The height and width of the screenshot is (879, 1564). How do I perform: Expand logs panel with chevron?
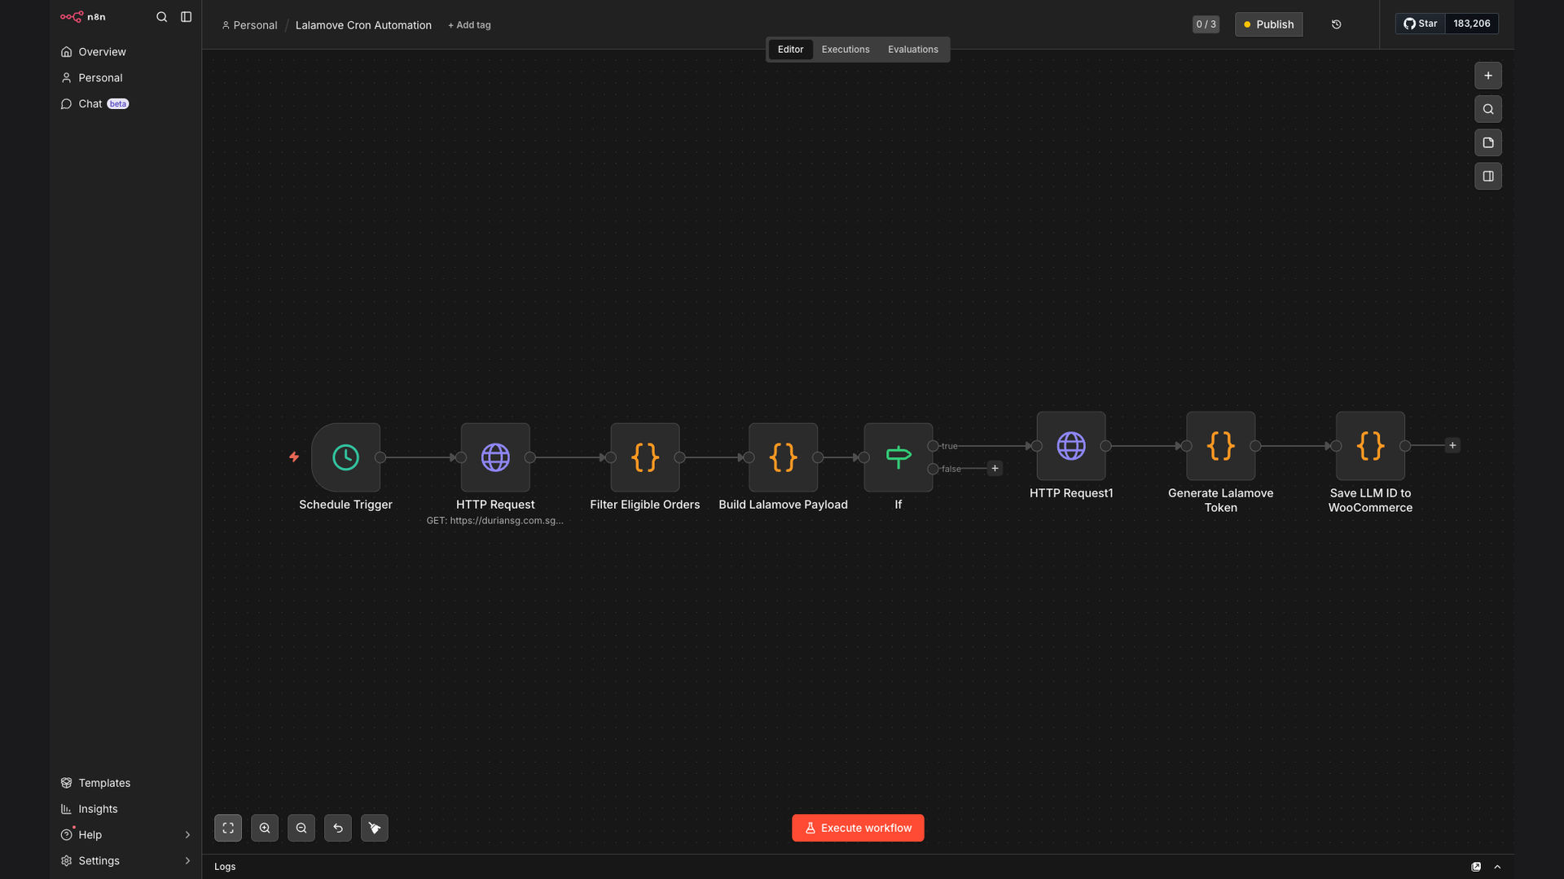click(x=1497, y=867)
